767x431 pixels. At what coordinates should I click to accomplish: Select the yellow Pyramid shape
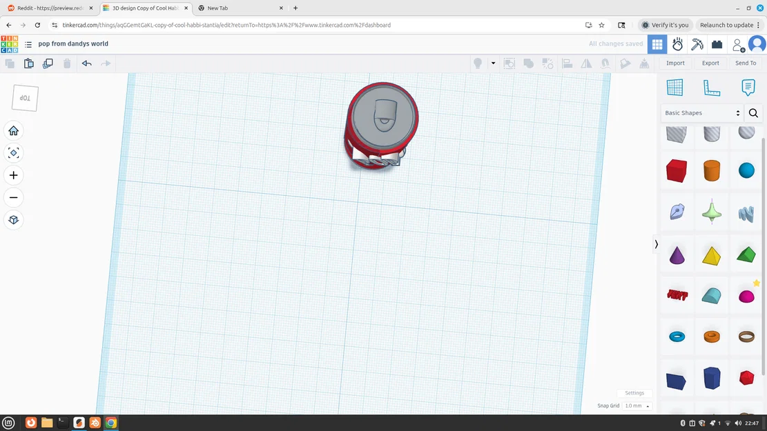[712, 256]
